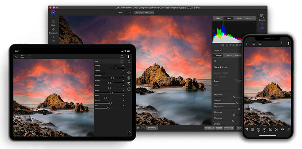Click the small camera icon under Develop tab
Viewport: 302px width, 149px height.
tap(215, 61)
